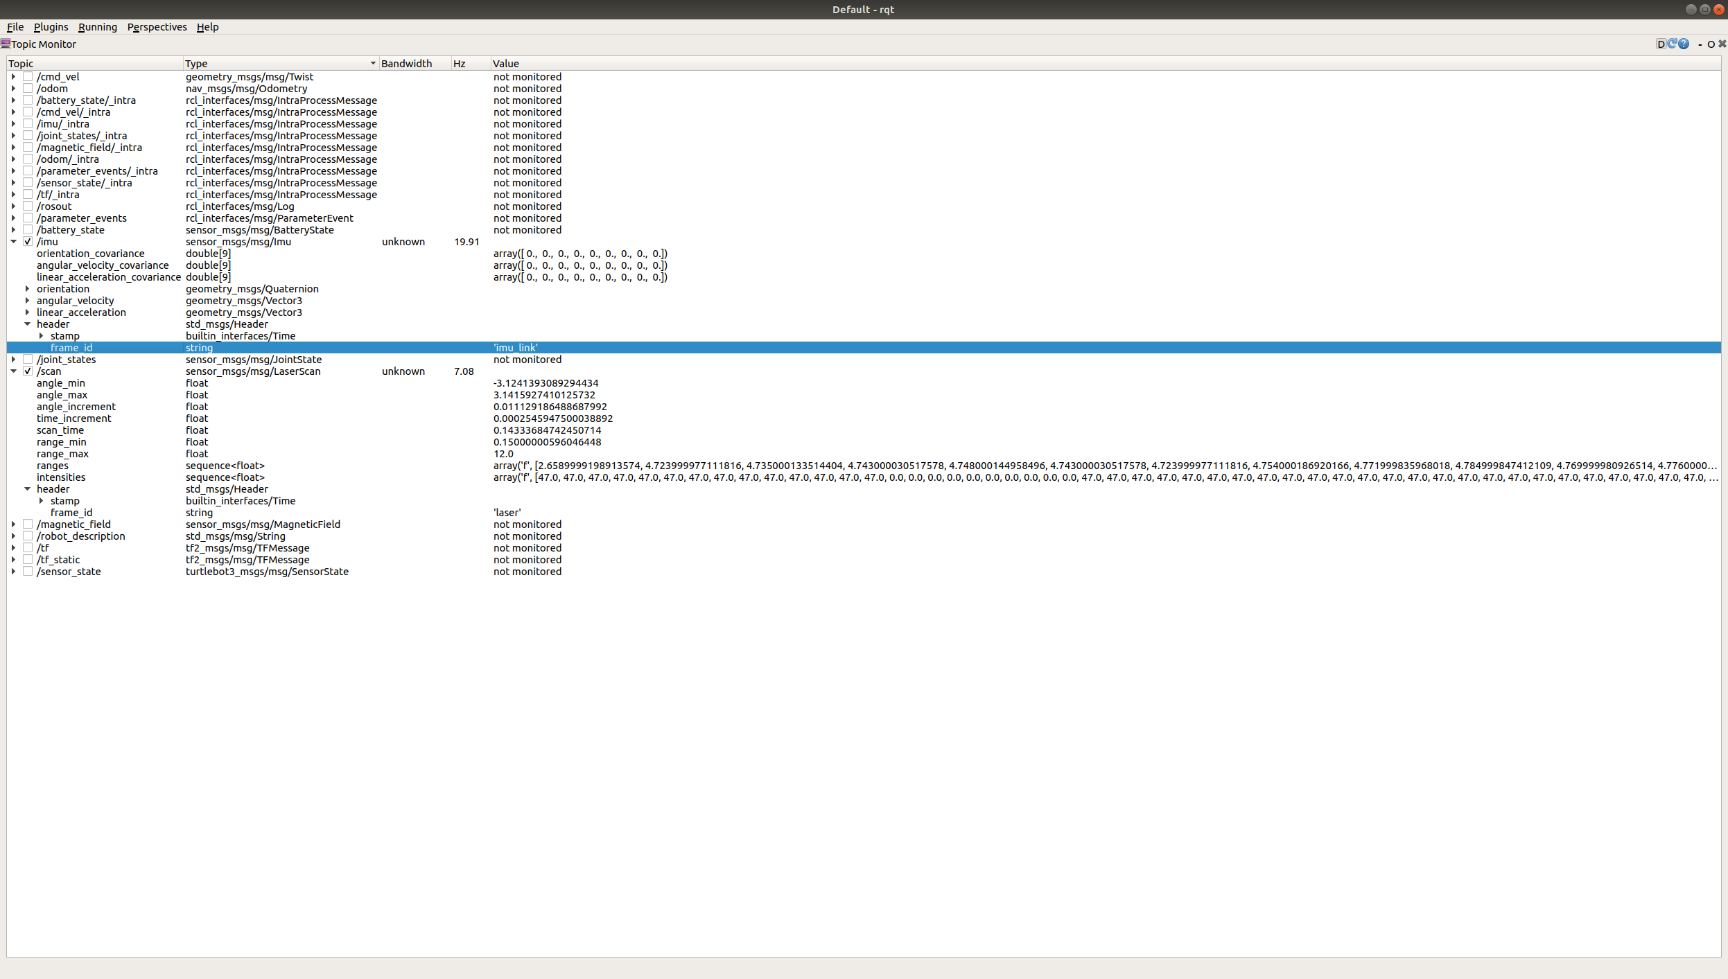
Task: Collapse the header section under /scan
Action: pos(26,488)
